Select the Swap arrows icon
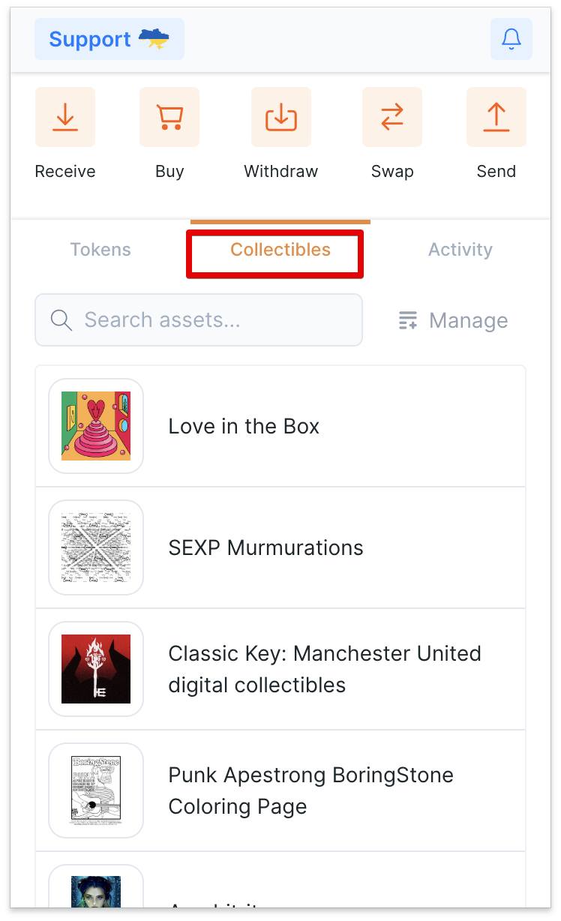This screenshot has width=561, height=921. point(392,117)
